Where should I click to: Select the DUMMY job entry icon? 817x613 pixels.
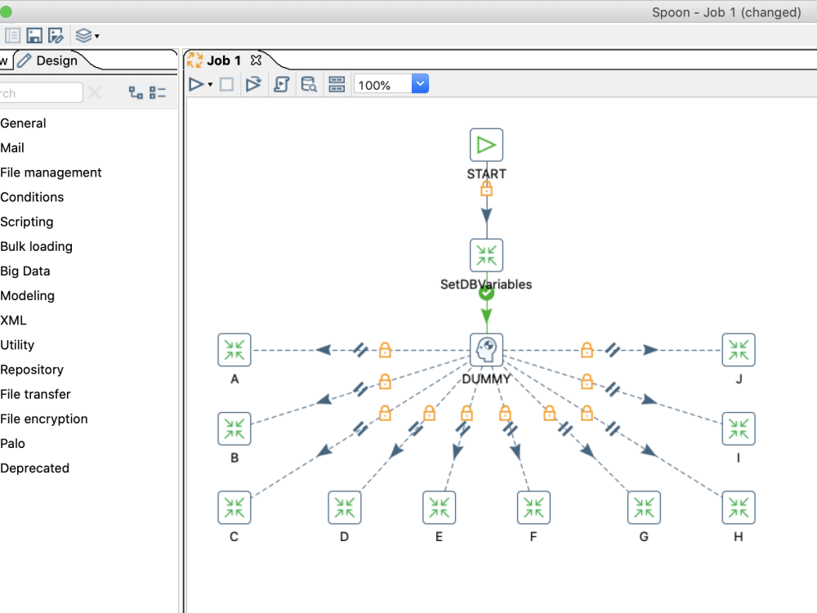pyautogui.click(x=486, y=350)
